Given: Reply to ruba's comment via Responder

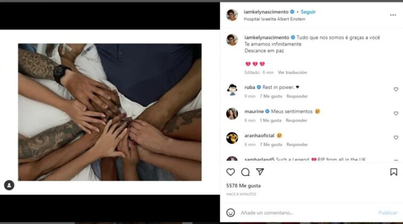Looking at the screenshot, I should [x=297, y=96].
